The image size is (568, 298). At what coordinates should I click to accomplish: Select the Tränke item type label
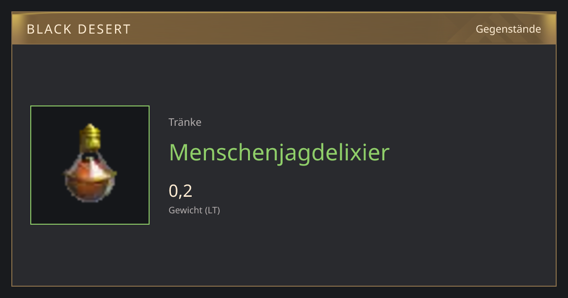(185, 122)
